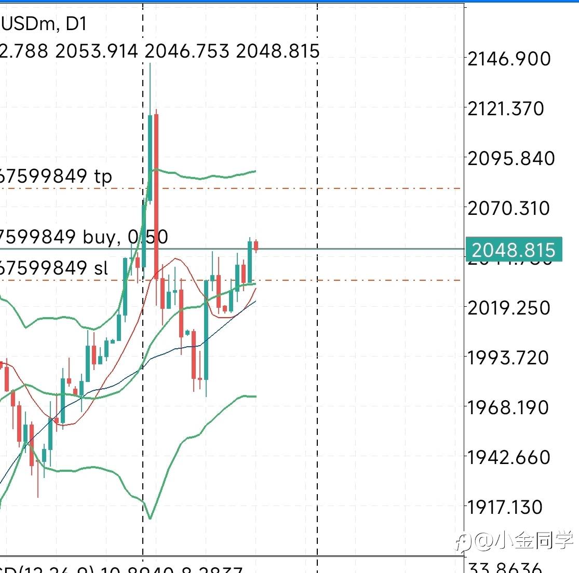The width and height of the screenshot is (579, 573).
Task: Click the close value 2048.815 in header
Action: click(x=278, y=51)
